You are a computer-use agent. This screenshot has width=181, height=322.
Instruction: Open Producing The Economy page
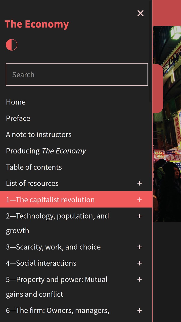coord(46,151)
